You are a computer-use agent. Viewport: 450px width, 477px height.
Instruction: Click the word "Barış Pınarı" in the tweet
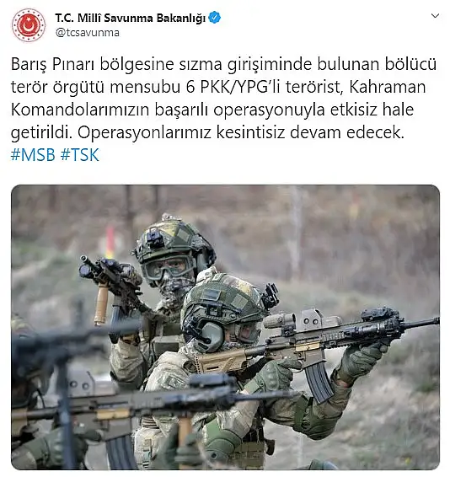[53, 65]
